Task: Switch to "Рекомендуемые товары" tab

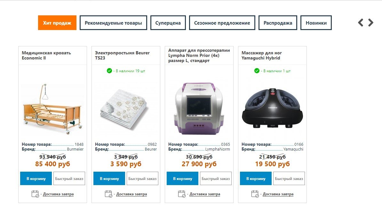Action: [113, 23]
